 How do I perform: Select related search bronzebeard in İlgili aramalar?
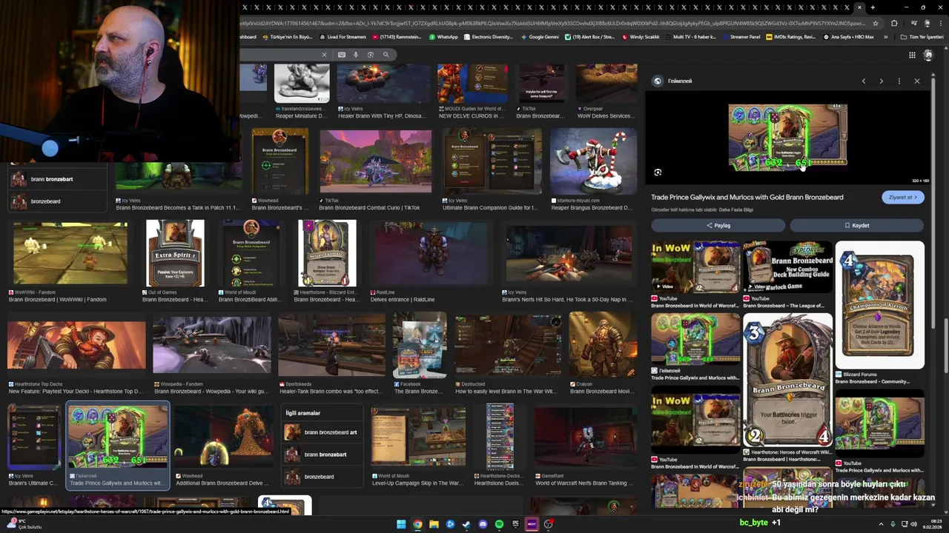click(323, 477)
